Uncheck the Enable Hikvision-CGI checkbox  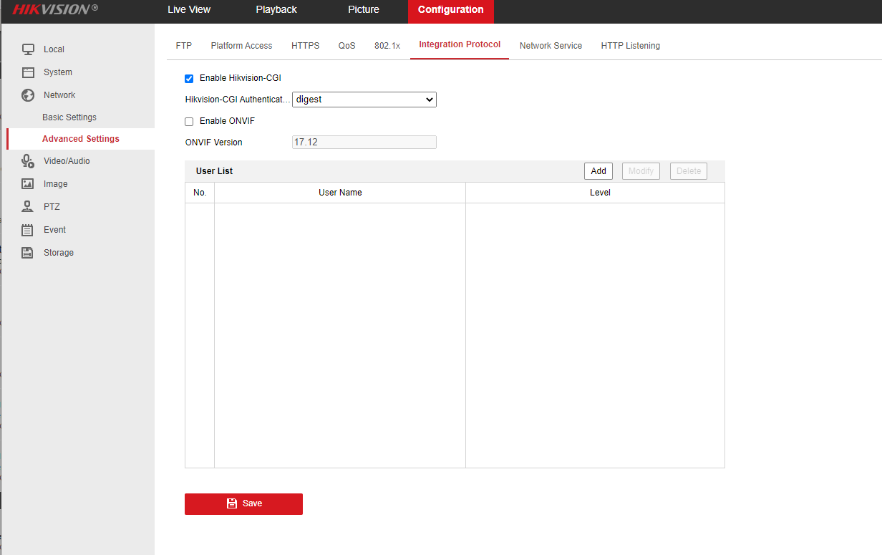click(x=189, y=79)
